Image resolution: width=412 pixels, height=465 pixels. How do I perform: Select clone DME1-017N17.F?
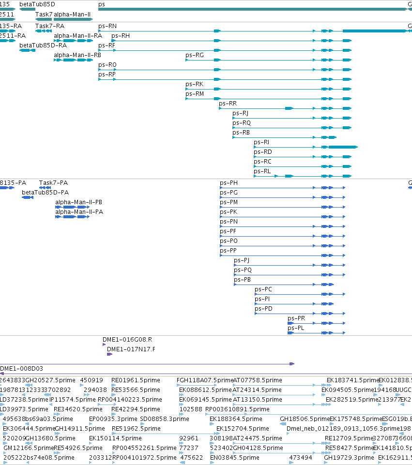[110, 354]
